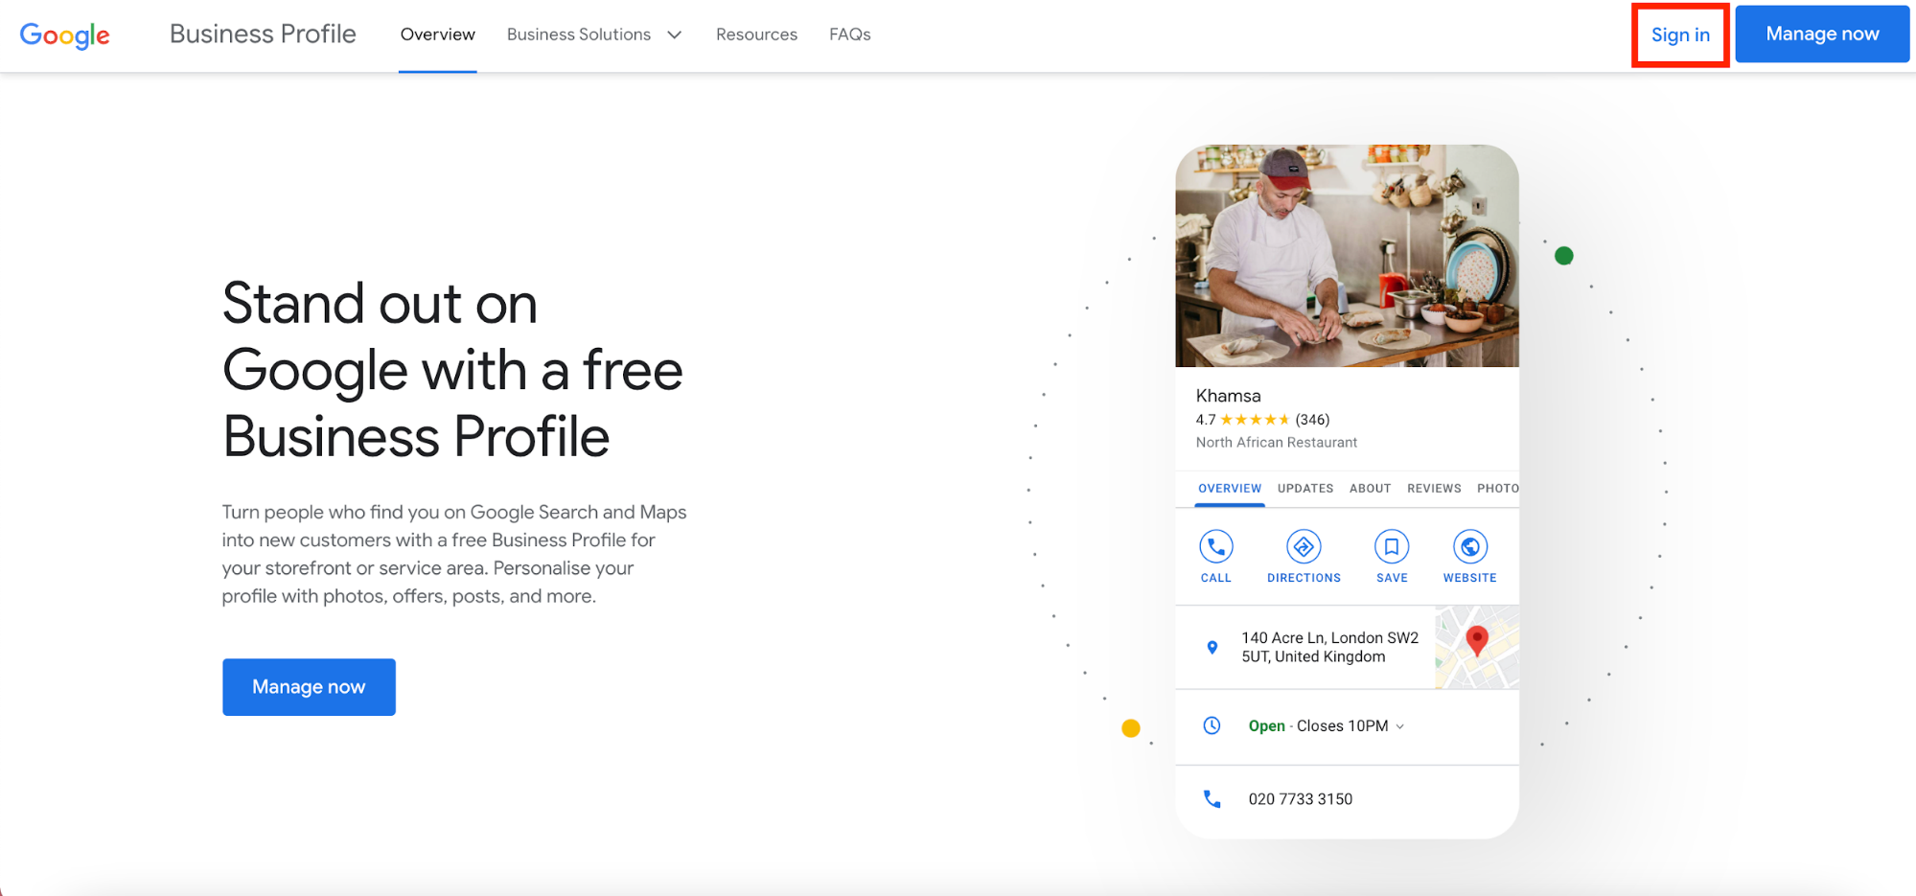Tap the Save bookmark icon
Image resolution: width=1916 pixels, height=896 pixels.
[x=1392, y=547]
